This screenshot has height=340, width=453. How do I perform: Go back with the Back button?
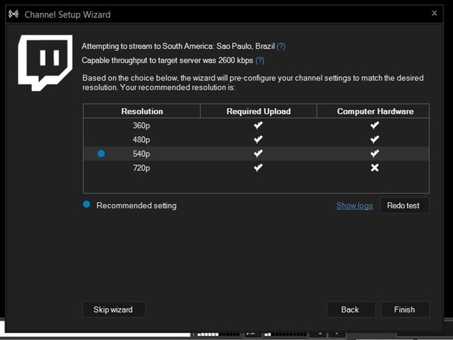tap(351, 310)
